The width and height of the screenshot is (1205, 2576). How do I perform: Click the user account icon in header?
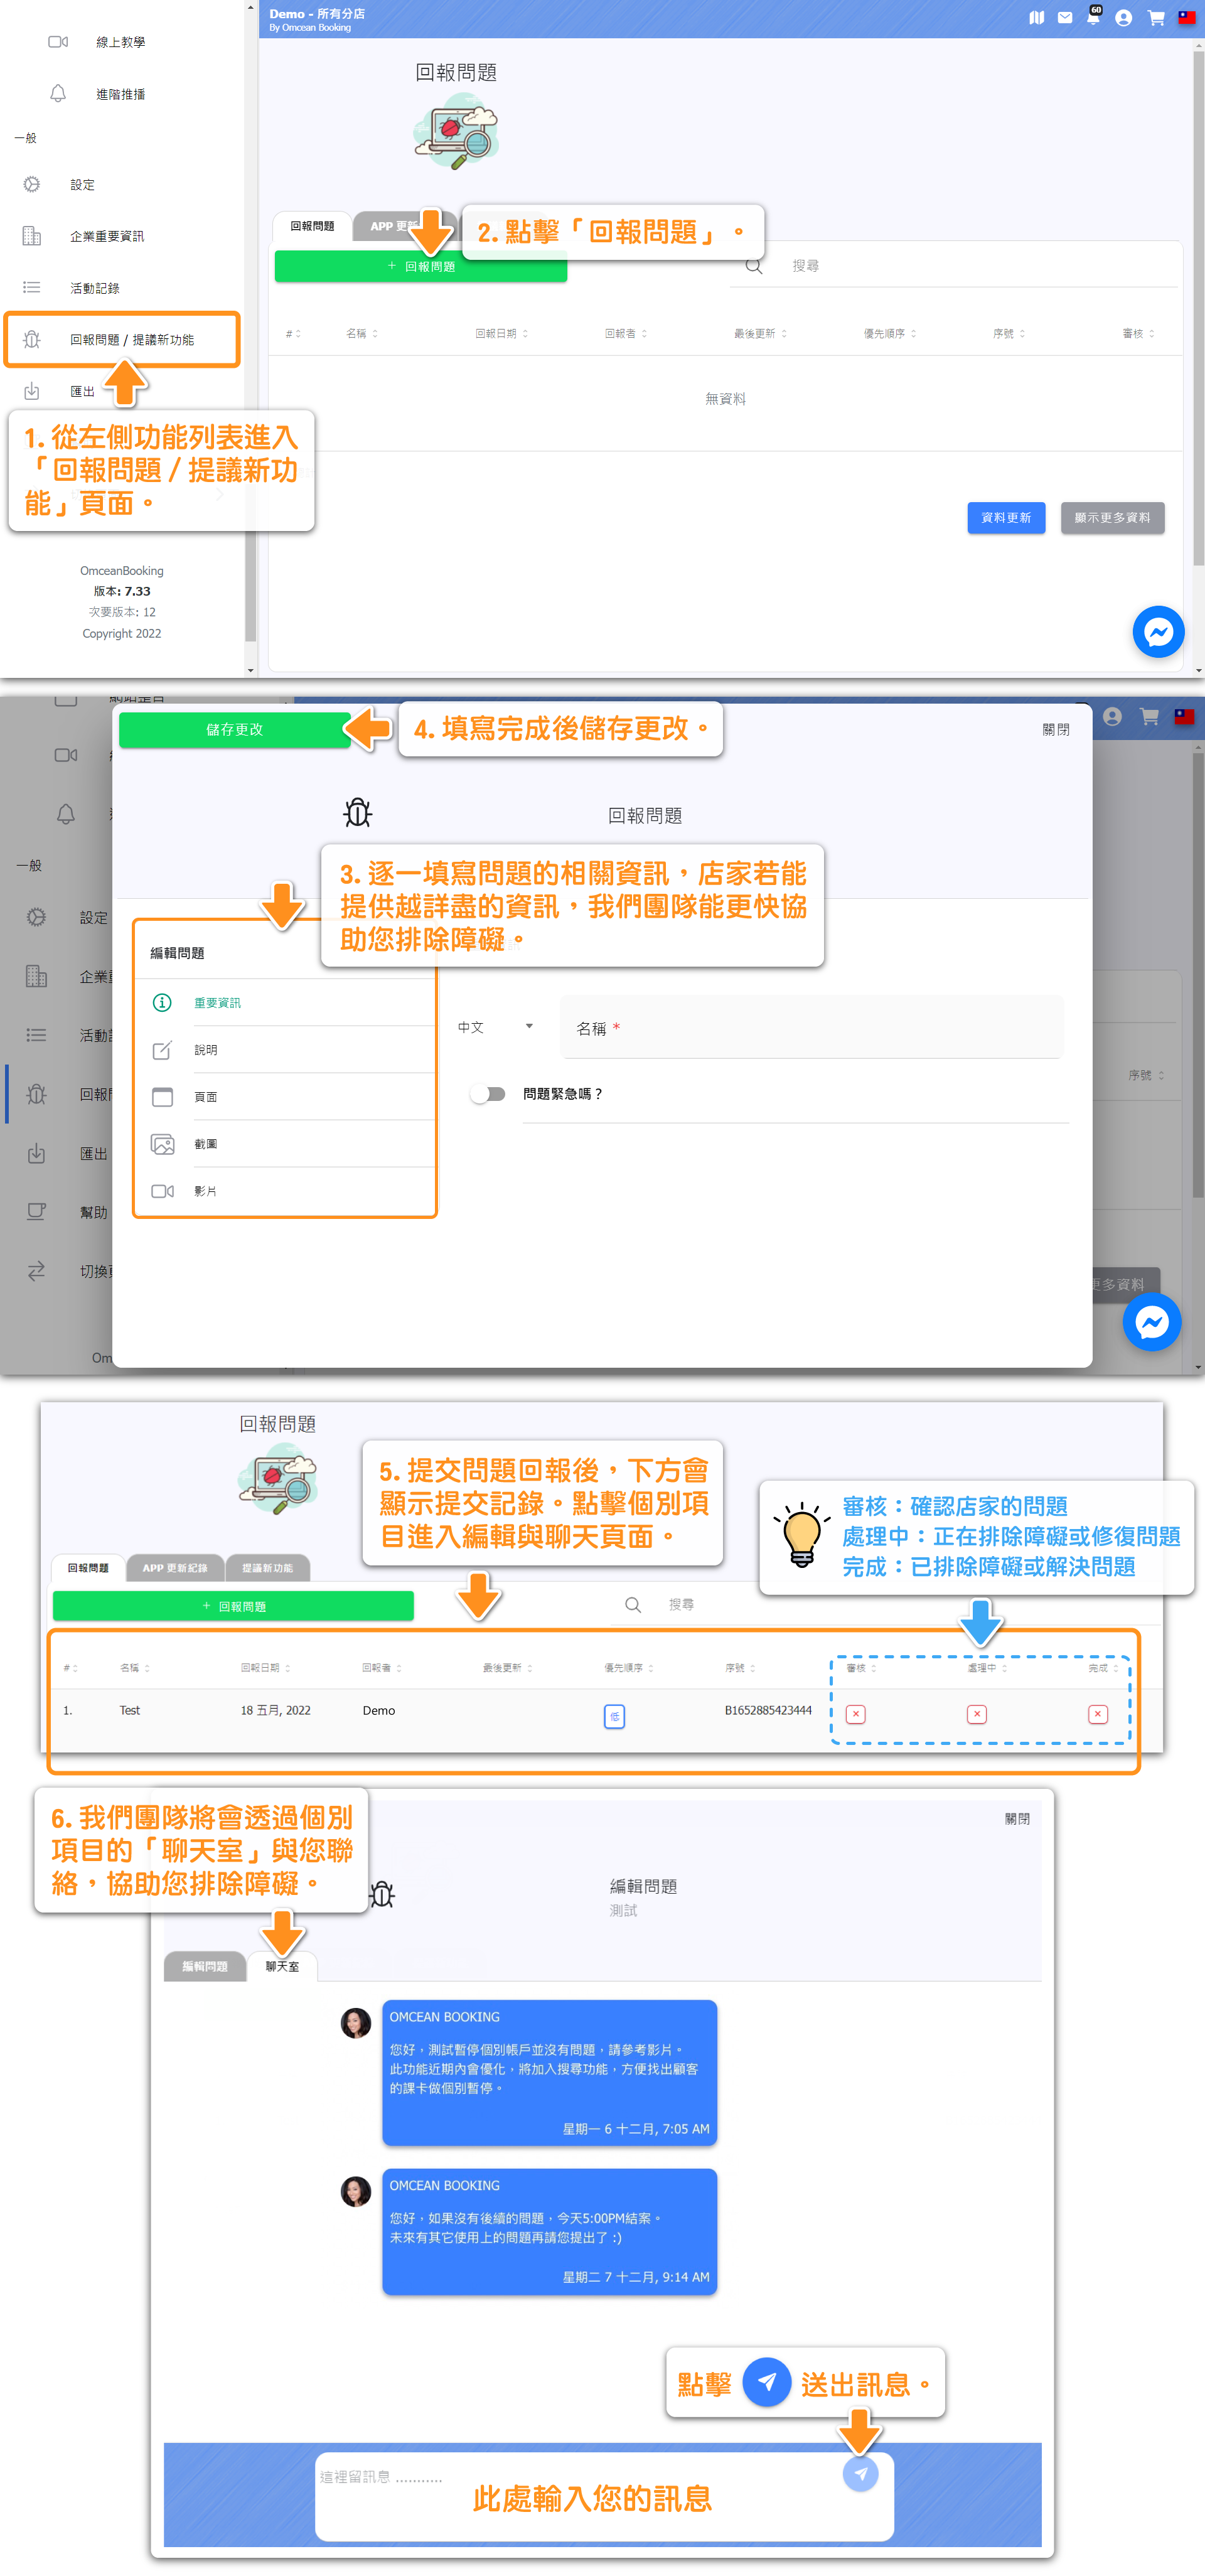[x=1123, y=18]
